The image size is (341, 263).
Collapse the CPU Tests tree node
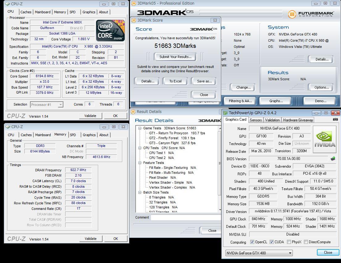click(140, 148)
